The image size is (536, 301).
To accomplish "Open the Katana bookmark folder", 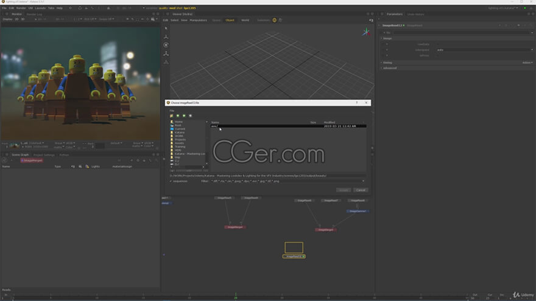I will click(x=179, y=133).
